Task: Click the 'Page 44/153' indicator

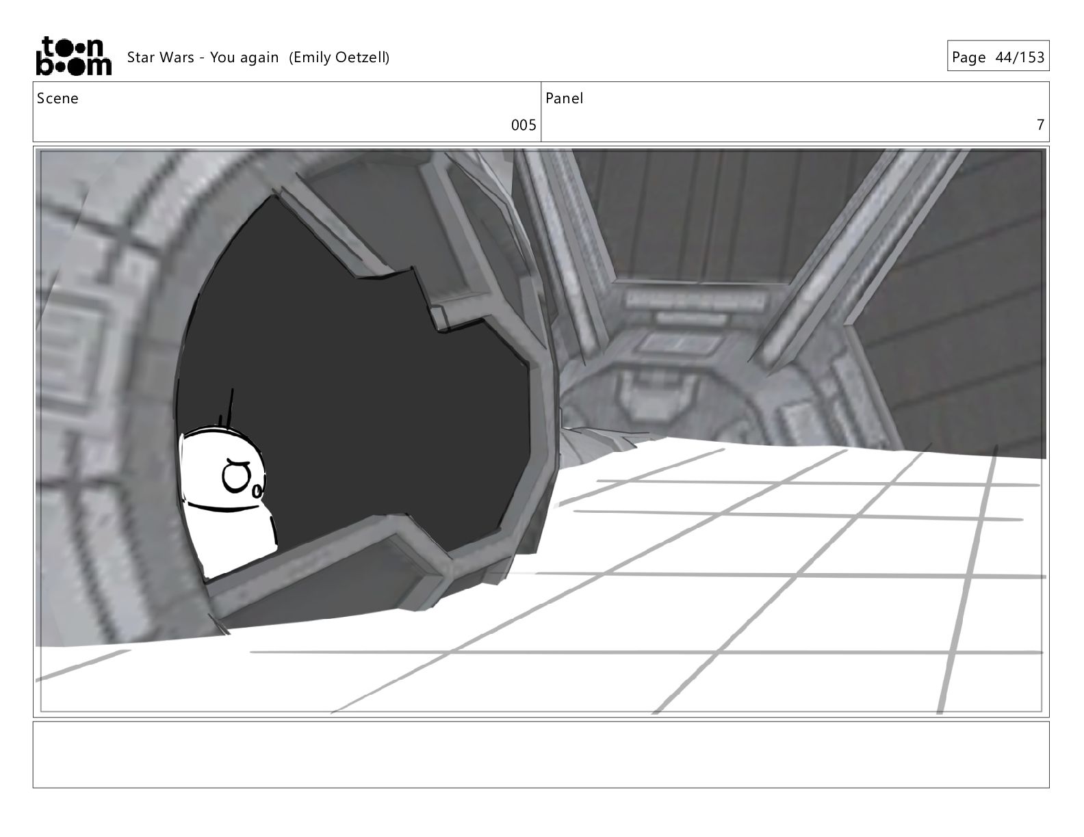Action: (998, 57)
